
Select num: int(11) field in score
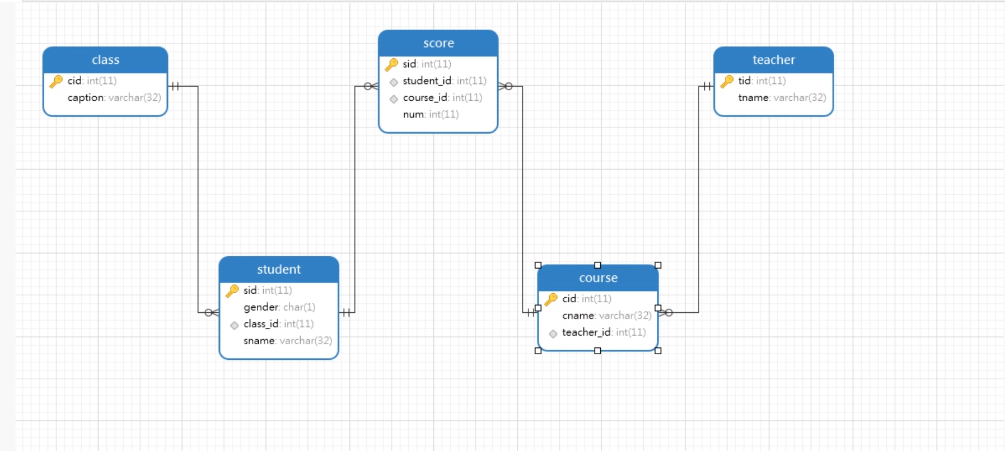(431, 114)
